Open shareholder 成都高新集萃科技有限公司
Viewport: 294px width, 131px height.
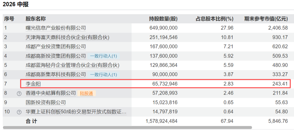coord(56,74)
